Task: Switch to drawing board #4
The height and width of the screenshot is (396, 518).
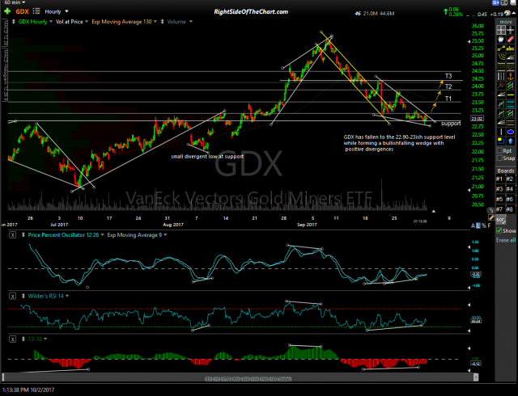Action: [x=511, y=189]
